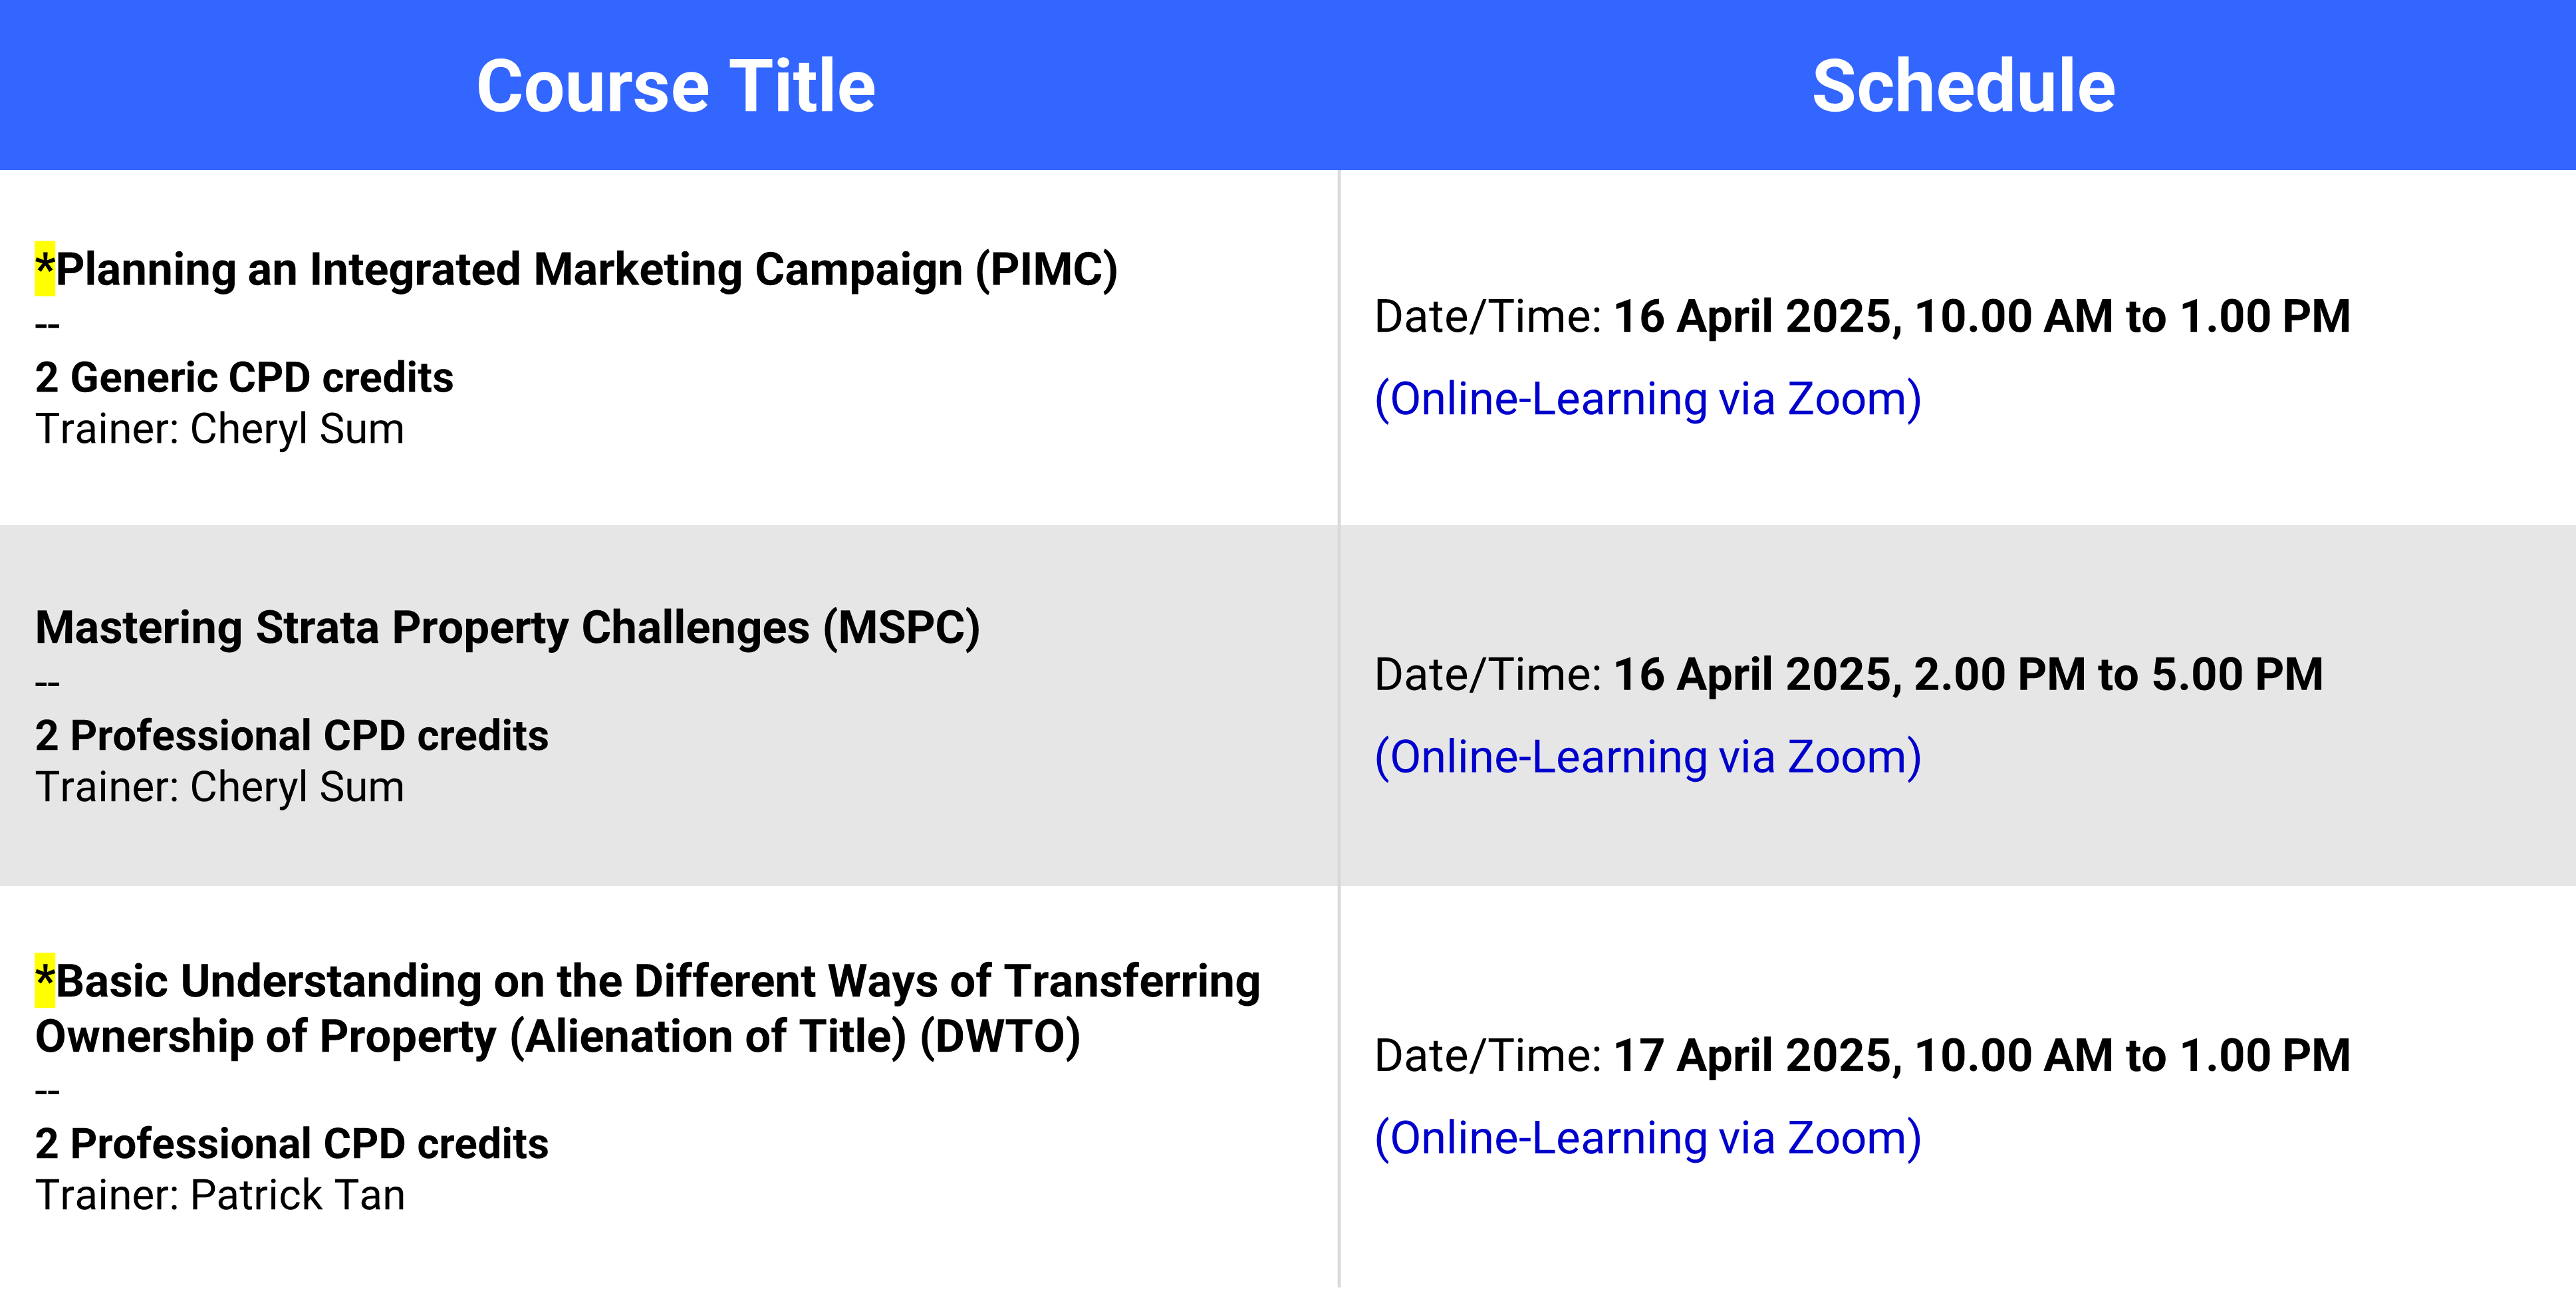Click the highlighted asterisk before Basic Understanding
This screenshot has height=1289, width=2576.
coord(45,980)
